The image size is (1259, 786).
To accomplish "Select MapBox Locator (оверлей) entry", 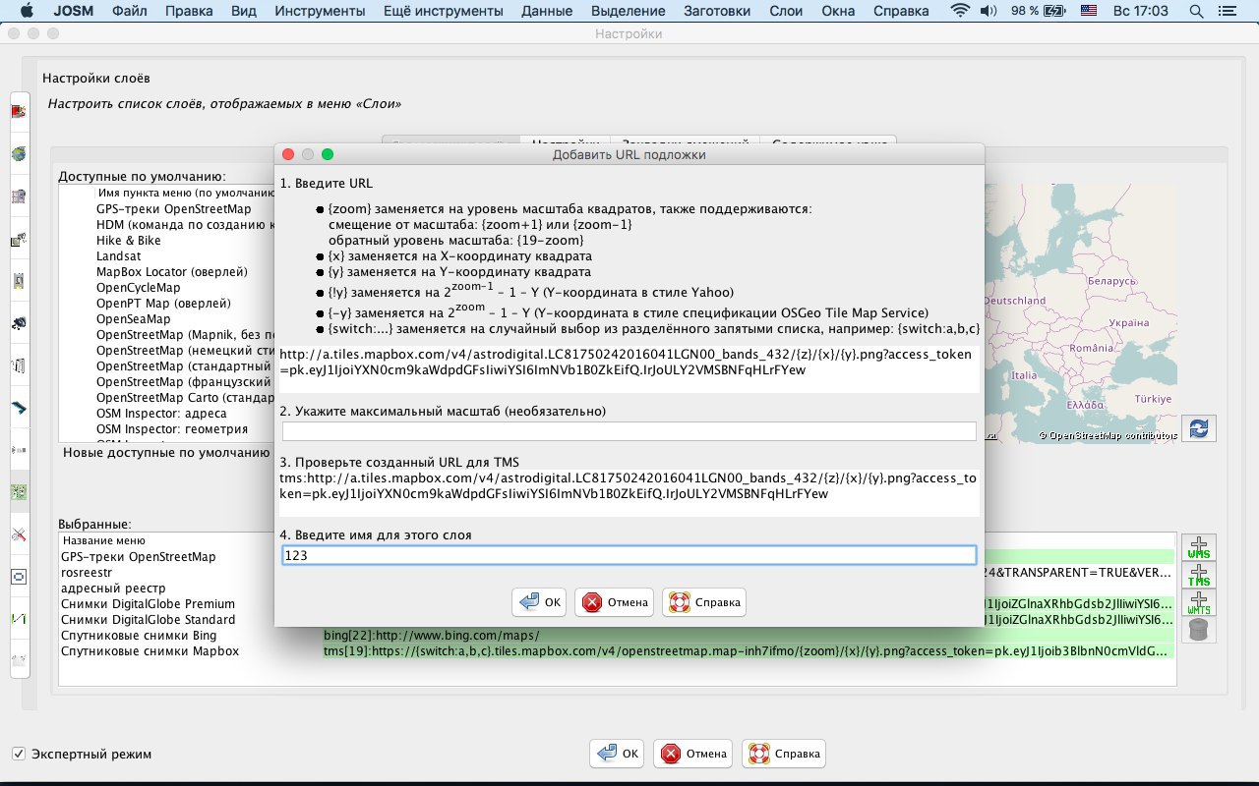I will click(x=172, y=271).
